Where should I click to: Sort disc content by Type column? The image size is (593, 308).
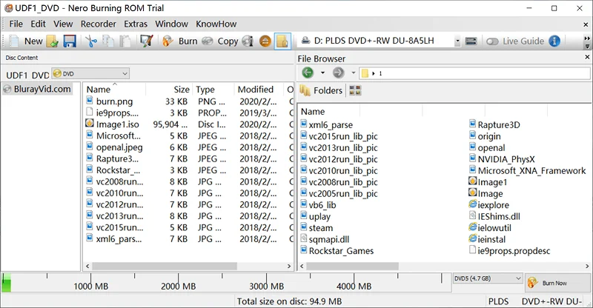pos(213,90)
